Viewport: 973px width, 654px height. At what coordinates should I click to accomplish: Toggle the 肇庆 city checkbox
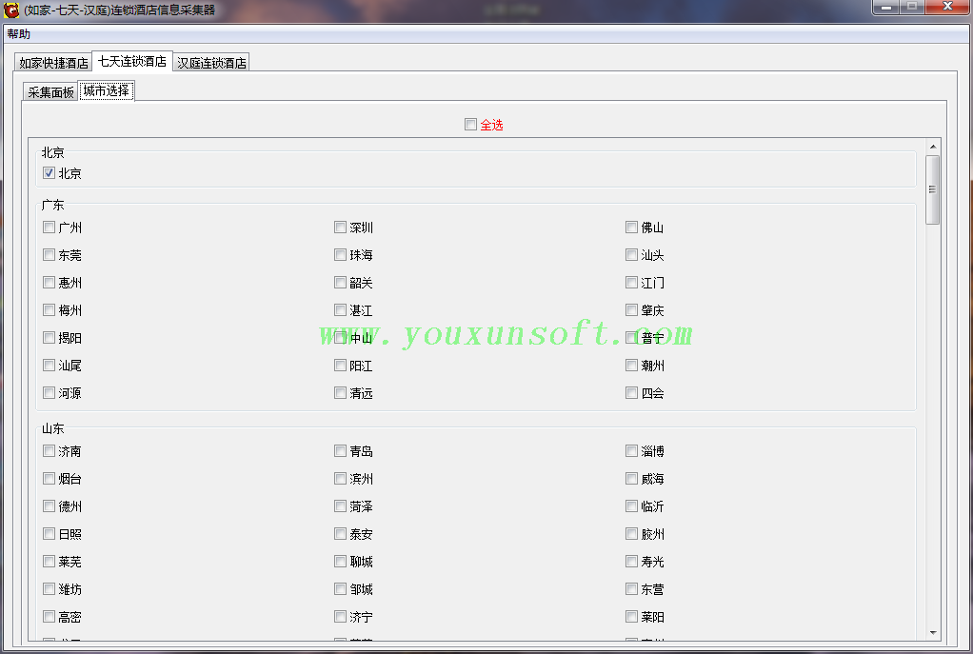632,310
